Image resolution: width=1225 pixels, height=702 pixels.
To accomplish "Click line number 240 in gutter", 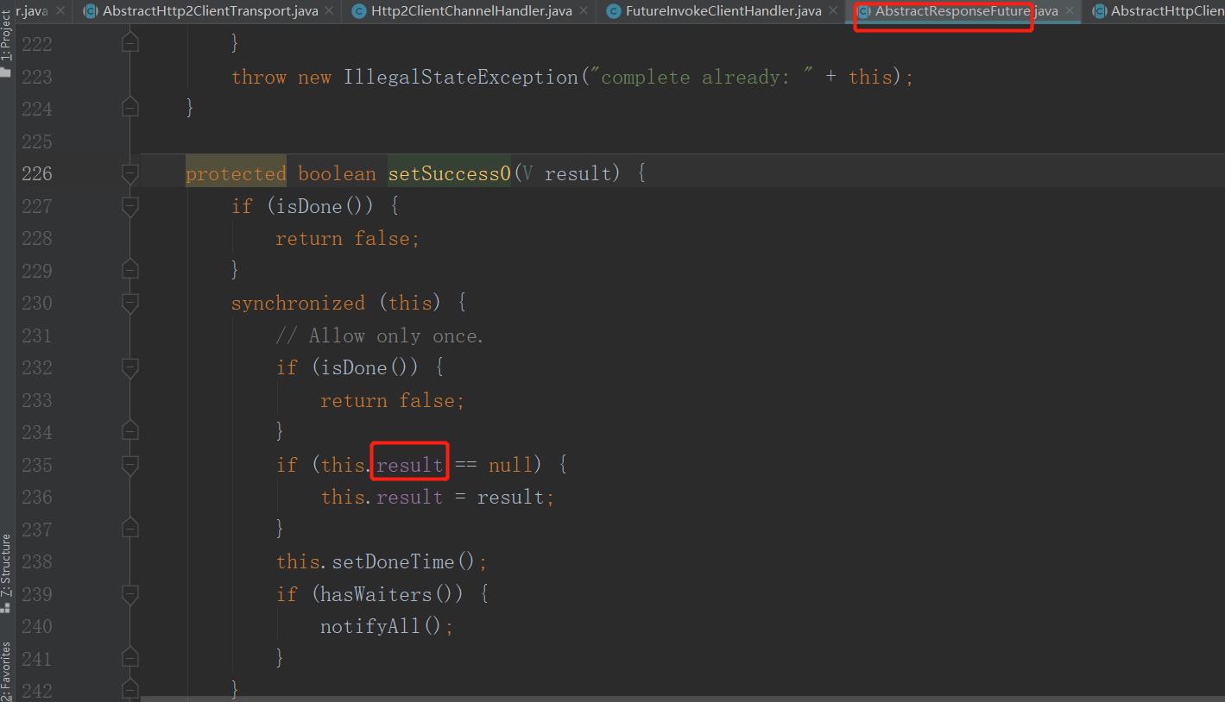I will pos(36,626).
